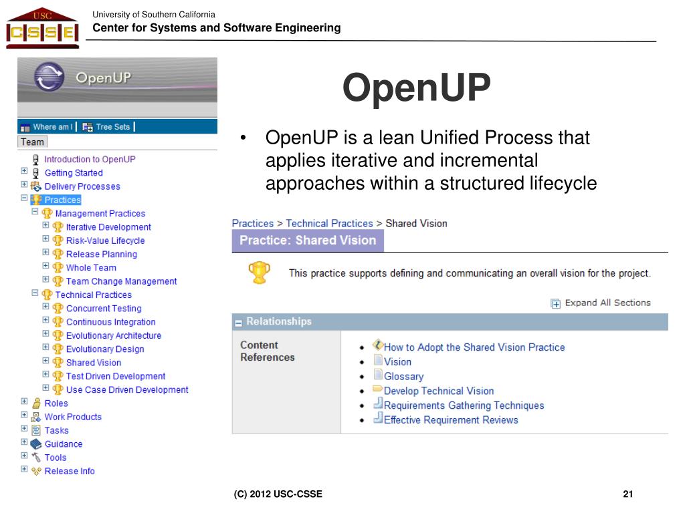The image size is (685, 513).
Task: Click the Guidance book icon
Action: 36,444
